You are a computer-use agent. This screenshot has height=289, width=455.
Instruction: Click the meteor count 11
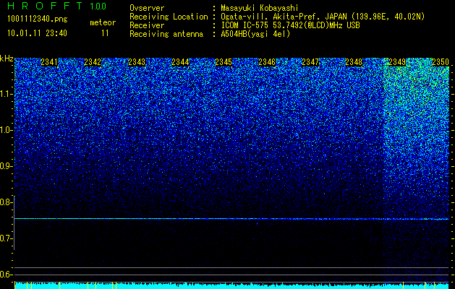[105, 33]
